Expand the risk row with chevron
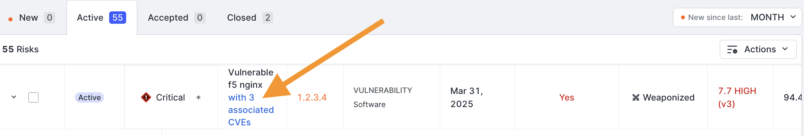 pos(14,97)
